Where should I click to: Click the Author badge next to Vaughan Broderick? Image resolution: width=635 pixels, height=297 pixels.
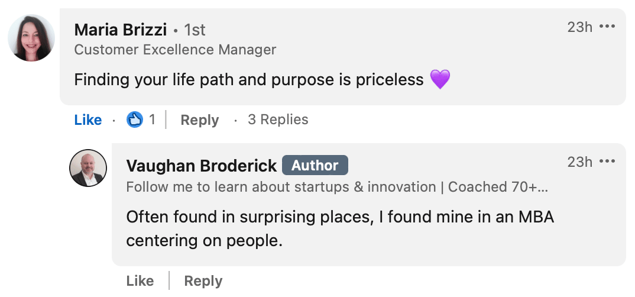click(x=315, y=165)
